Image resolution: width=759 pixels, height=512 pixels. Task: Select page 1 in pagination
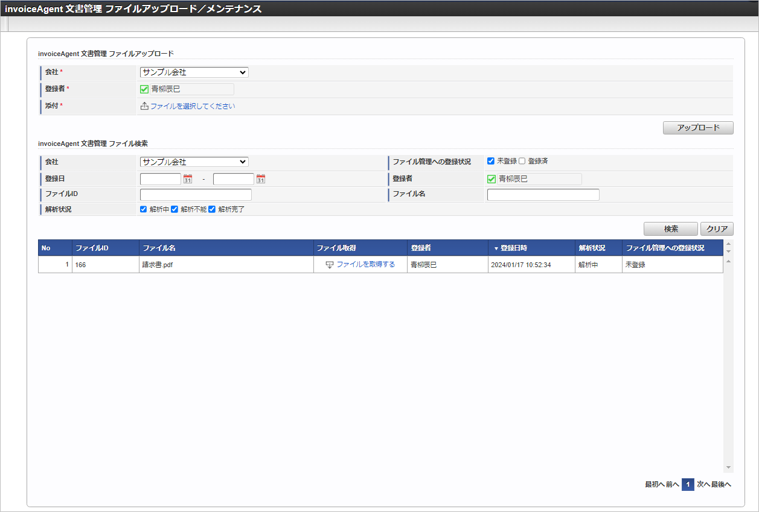click(688, 485)
